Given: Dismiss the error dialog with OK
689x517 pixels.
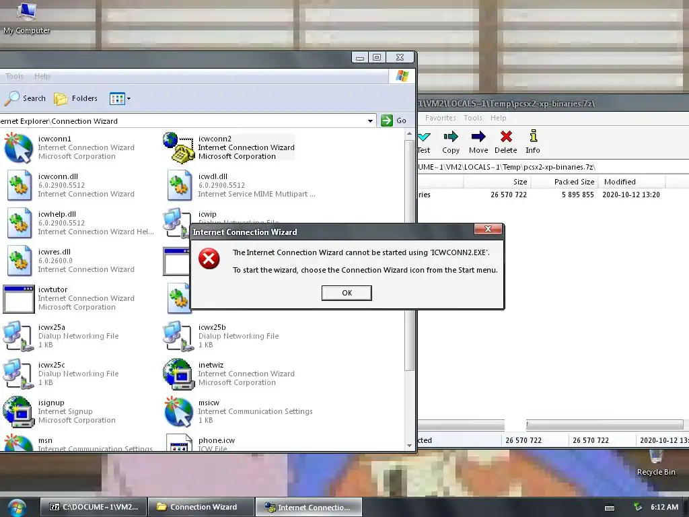Looking at the screenshot, I should pos(347,293).
